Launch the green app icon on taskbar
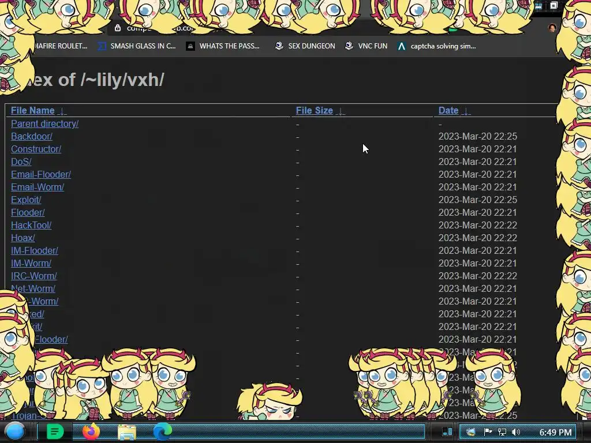The image size is (591, 443). [55, 431]
